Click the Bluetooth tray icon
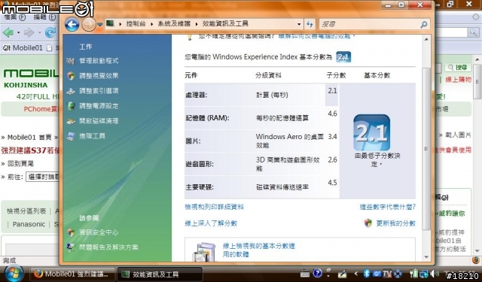This screenshot has width=482, height=282. [x=367, y=274]
